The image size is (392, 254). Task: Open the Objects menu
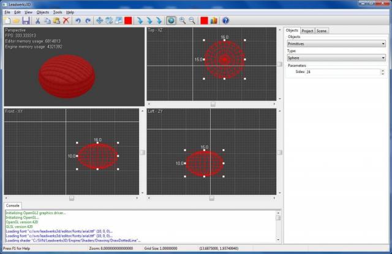click(x=42, y=12)
